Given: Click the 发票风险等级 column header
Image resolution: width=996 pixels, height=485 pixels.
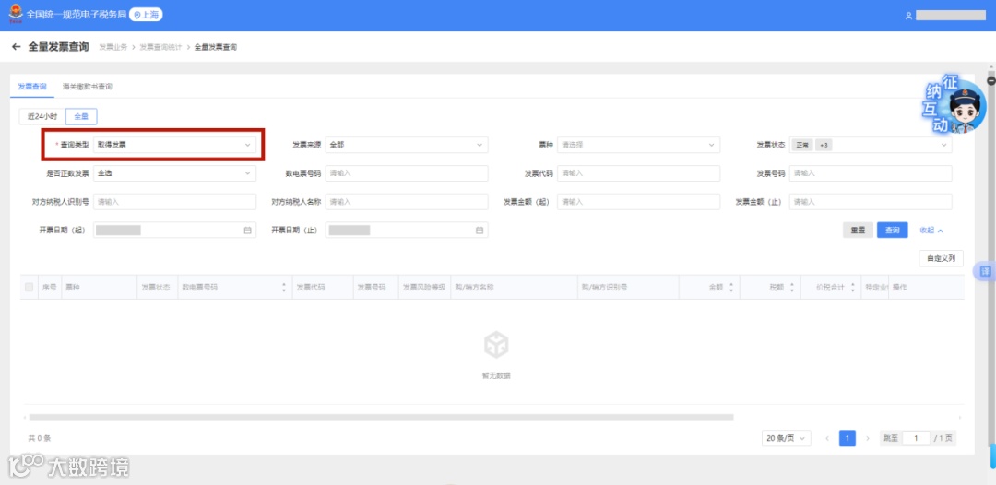Looking at the screenshot, I should pos(424,288).
